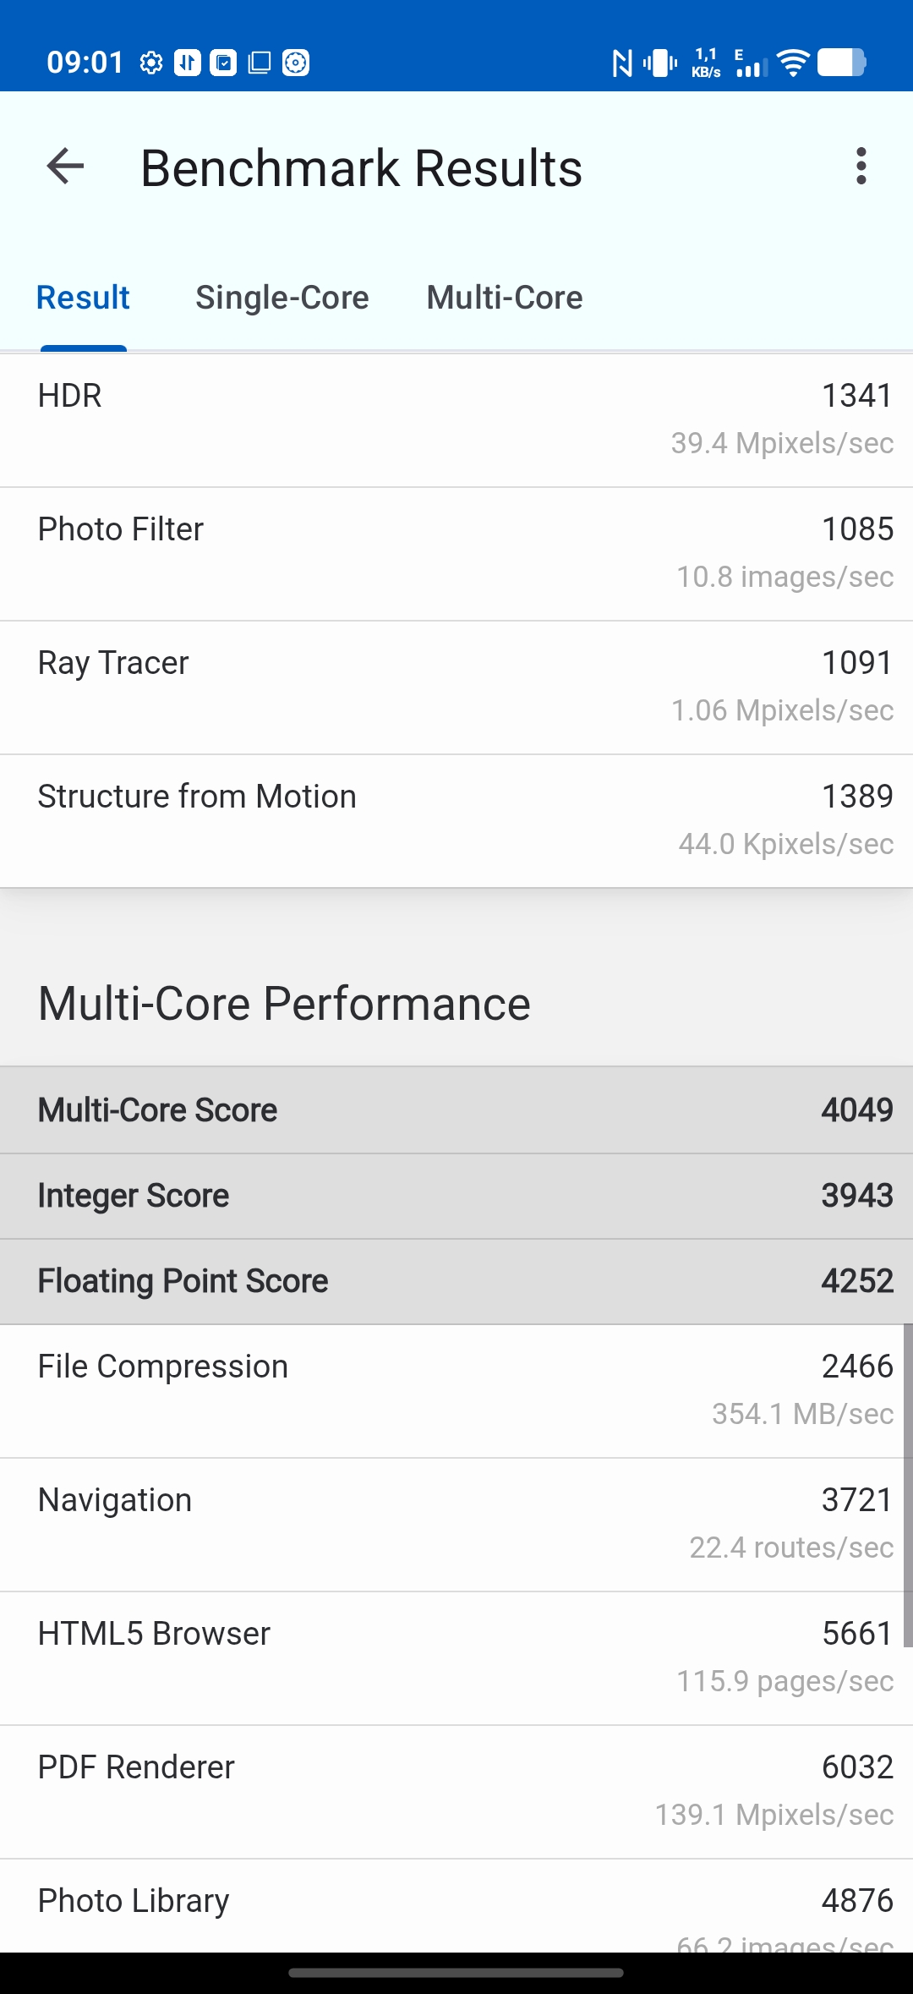Image resolution: width=913 pixels, height=1994 pixels.
Task: Tap the vibrate mode status icon
Action: click(x=660, y=63)
